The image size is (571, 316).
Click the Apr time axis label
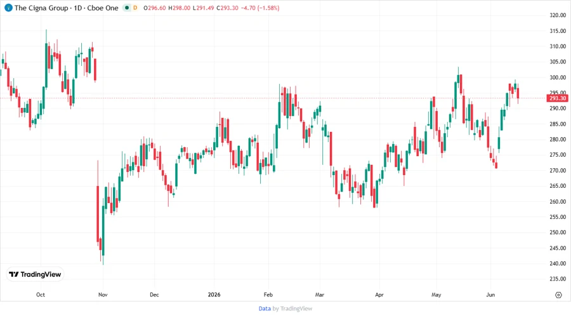pos(379,294)
